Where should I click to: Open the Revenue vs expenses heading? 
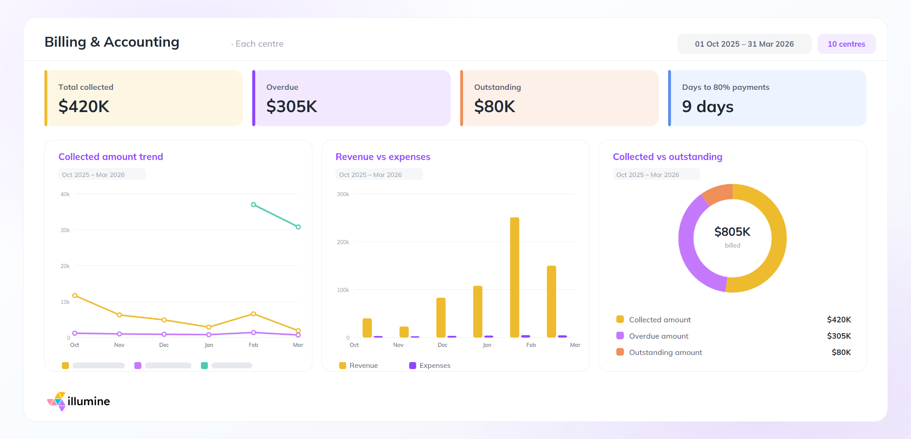(383, 157)
